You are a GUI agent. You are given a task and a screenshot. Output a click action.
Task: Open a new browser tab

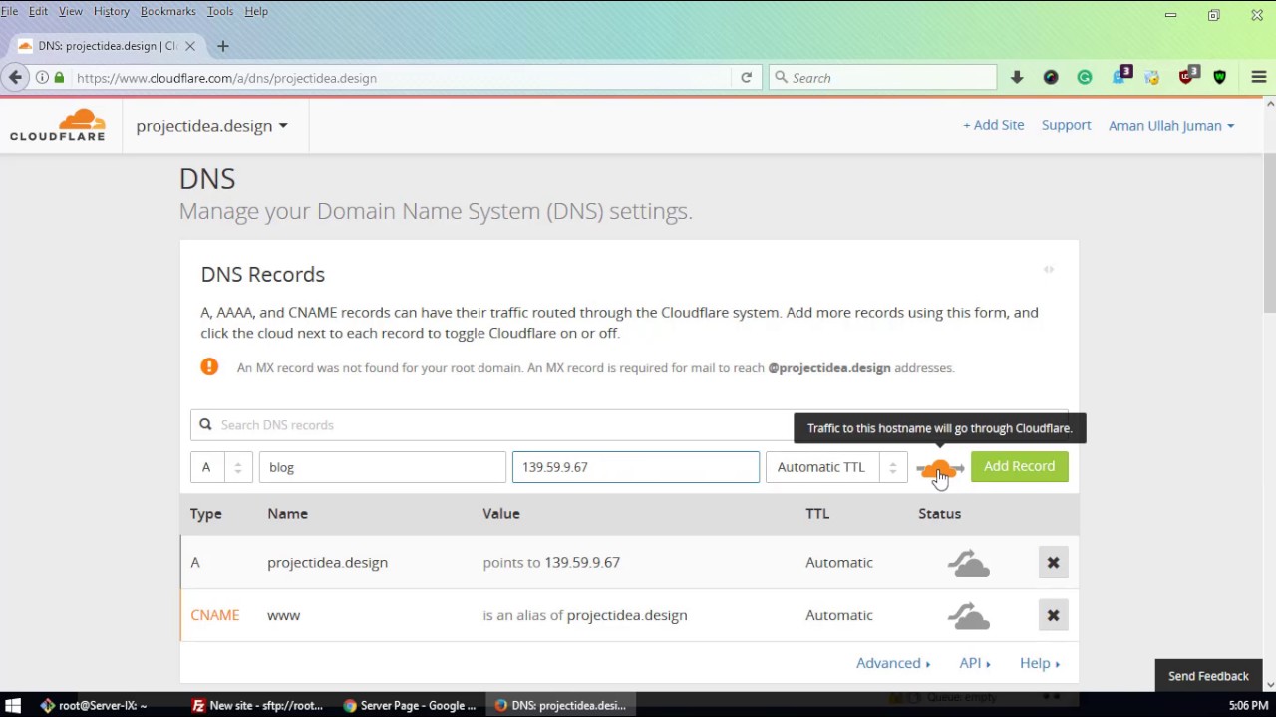point(222,46)
